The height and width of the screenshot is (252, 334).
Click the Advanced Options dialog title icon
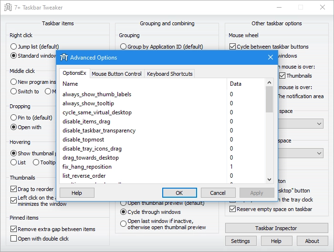coord(63,58)
